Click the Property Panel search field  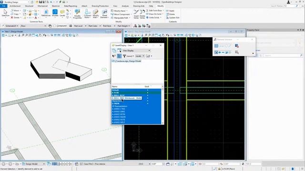(x=283, y=56)
